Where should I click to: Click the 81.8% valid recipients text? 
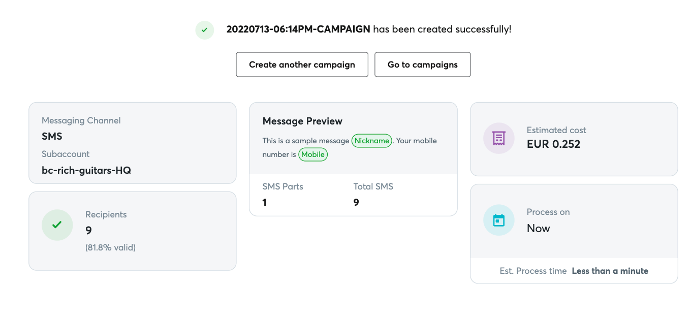pos(110,248)
